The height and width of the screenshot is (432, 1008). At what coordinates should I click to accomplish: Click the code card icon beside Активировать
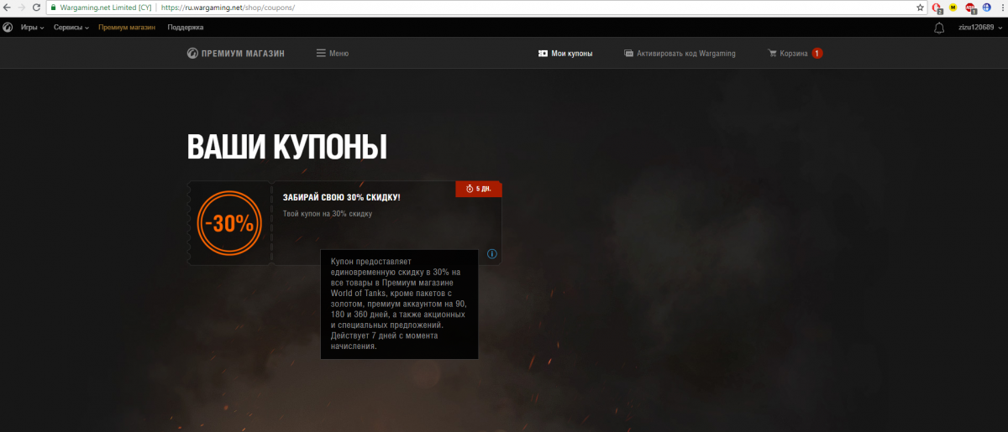coord(629,53)
